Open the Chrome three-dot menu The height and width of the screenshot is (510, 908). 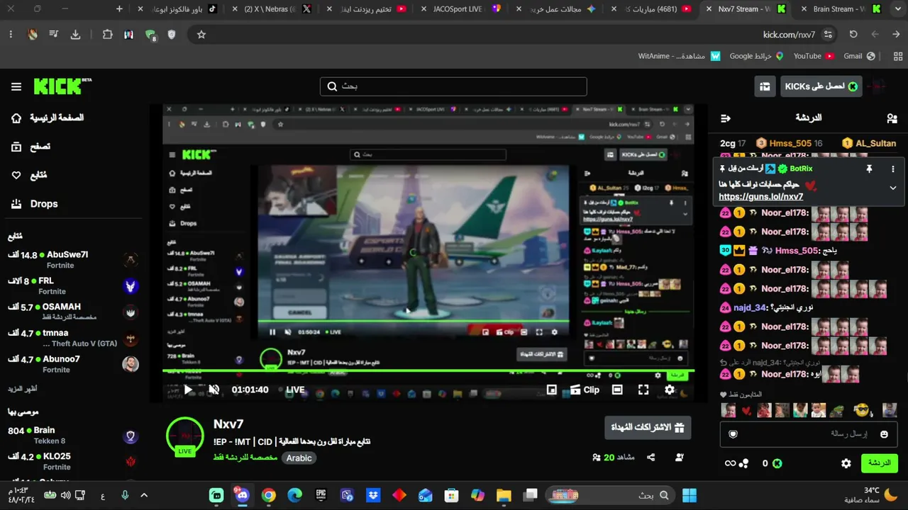11,34
